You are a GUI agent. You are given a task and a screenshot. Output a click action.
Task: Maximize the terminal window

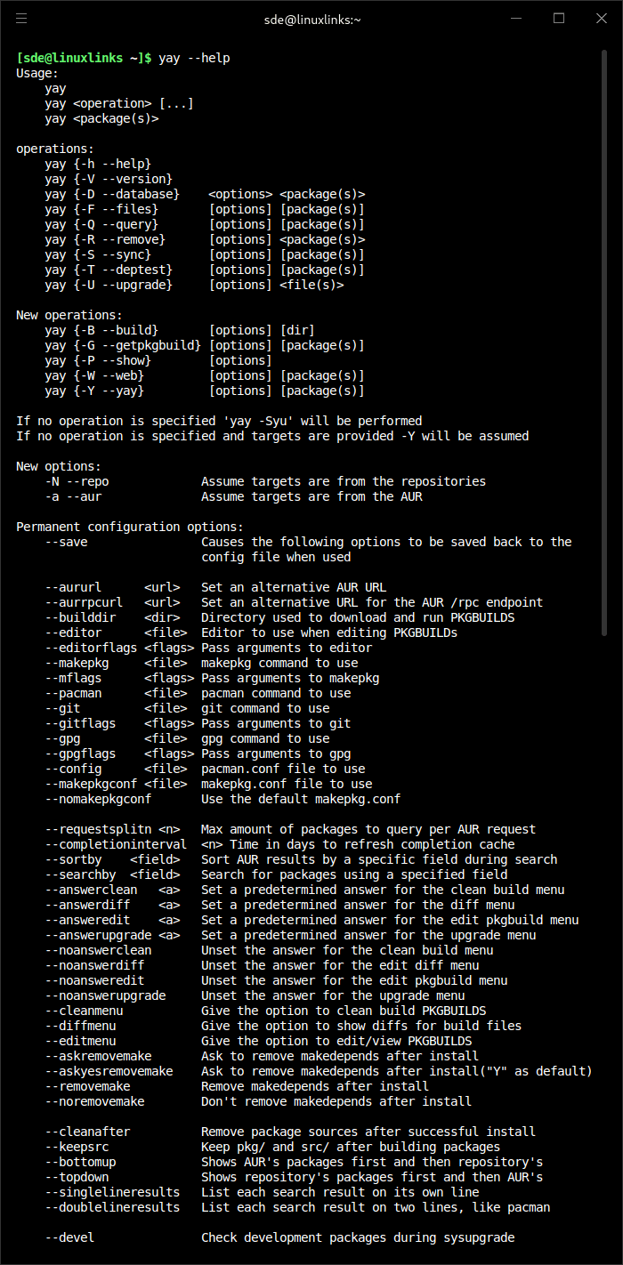(x=559, y=18)
